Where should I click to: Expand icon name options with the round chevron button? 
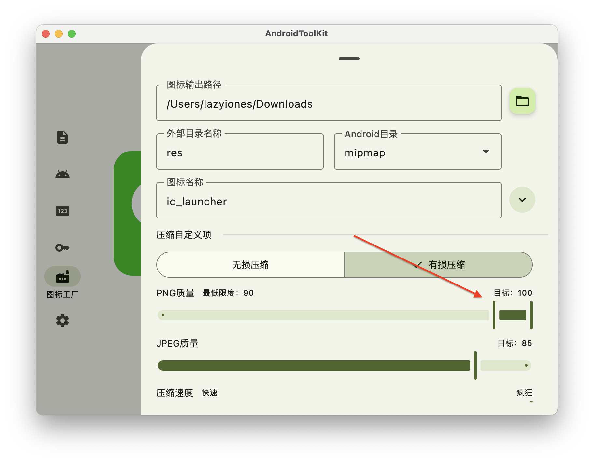[x=522, y=200]
